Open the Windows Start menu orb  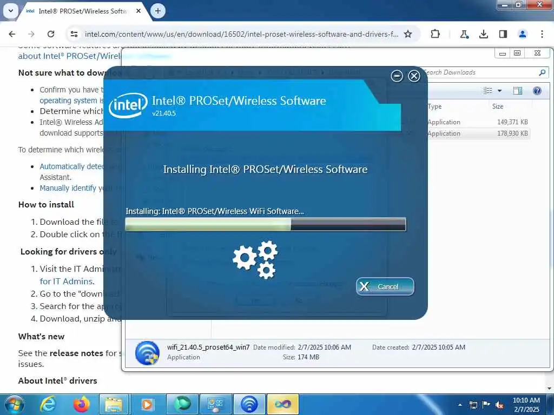pyautogui.click(x=15, y=404)
